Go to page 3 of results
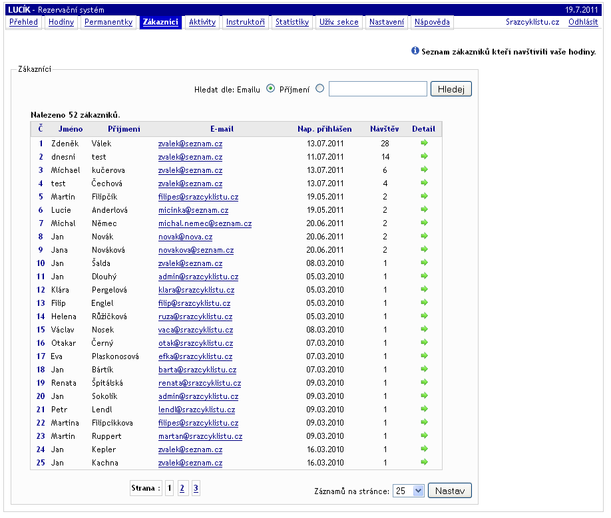Screen dimensions: 611x518 196,488
